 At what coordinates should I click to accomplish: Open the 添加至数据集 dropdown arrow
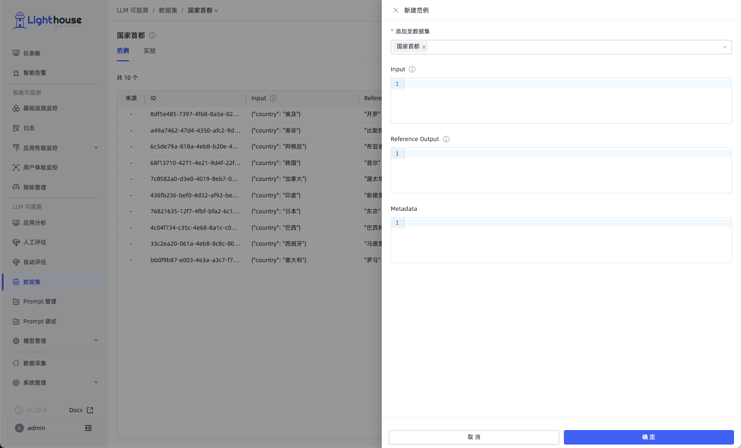pos(725,47)
